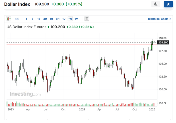The image size is (176, 123).
Task: Select the 15 minute interval
Action: coord(39,19)
